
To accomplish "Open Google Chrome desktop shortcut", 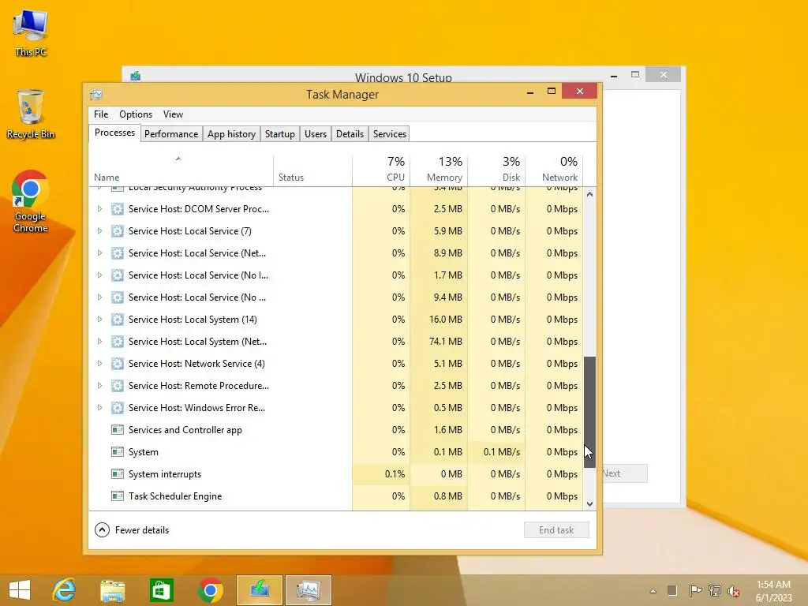I will (31, 201).
